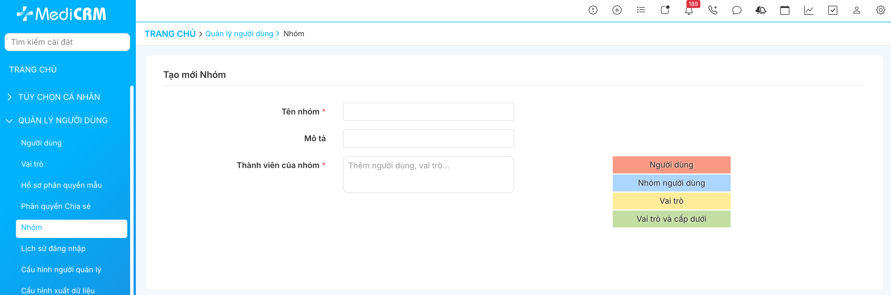Open the chat bubble icon

[737, 10]
